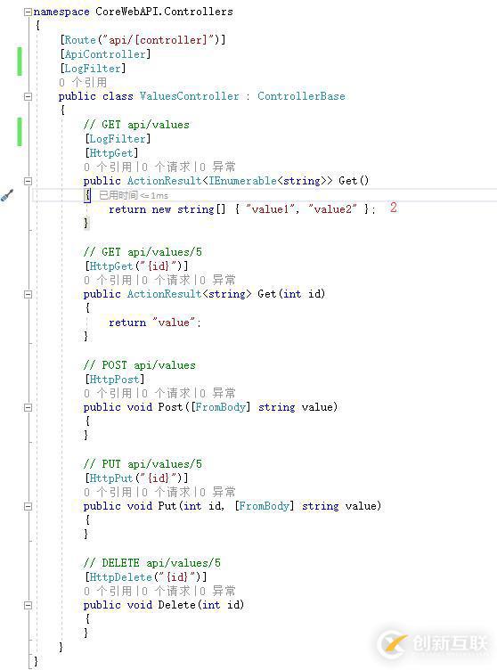
Task: Open the '0 个引用' CodeLens above ValuesController class
Action: click(83, 82)
